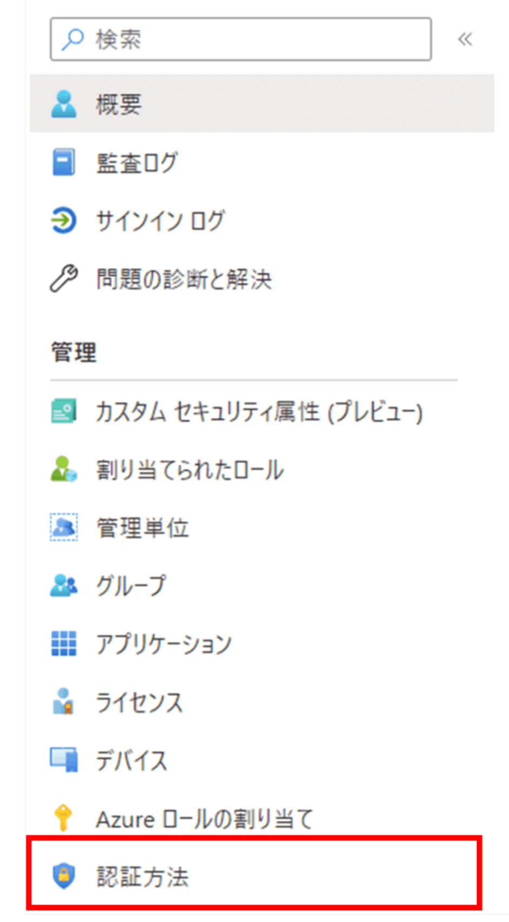The width and height of the screenshot is (509, 922).
Task: Click the 割り当てられたロール person icon
Action: pos(64,469)
